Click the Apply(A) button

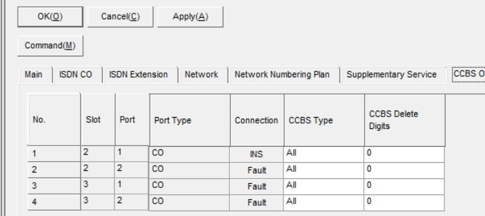click(190, 17)
